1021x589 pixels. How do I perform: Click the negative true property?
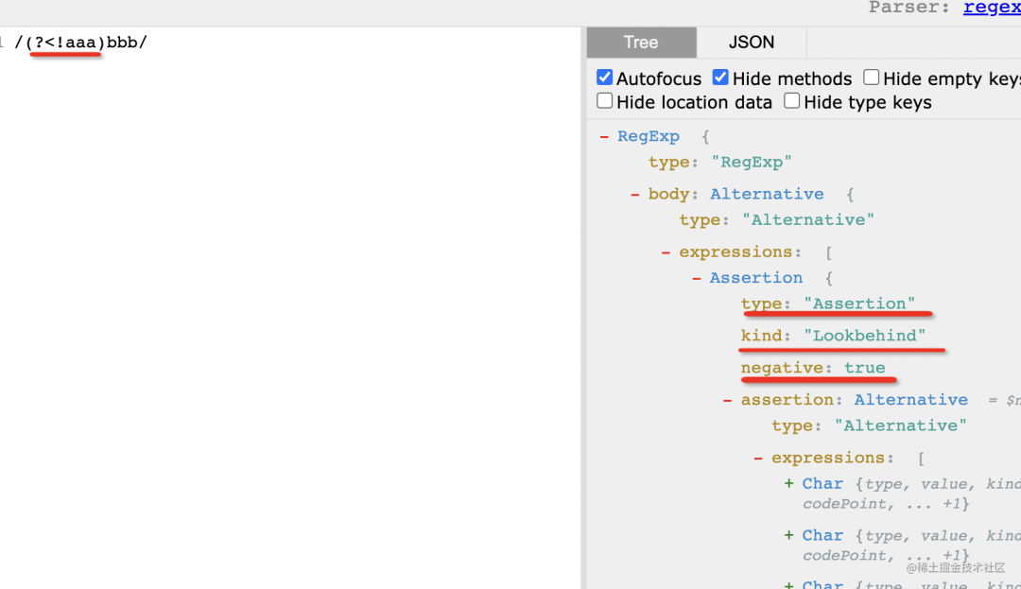(x=813, y=368)
